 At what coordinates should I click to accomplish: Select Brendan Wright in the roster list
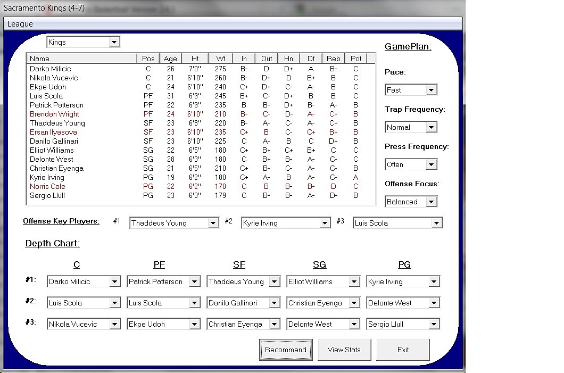pos(201,114)
